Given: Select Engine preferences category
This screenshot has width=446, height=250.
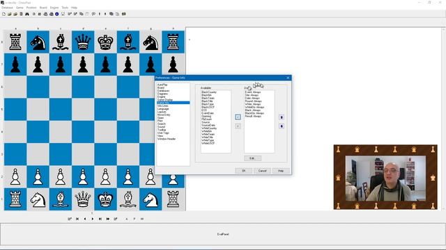Looking at the screenshot, I should [161, 97].
